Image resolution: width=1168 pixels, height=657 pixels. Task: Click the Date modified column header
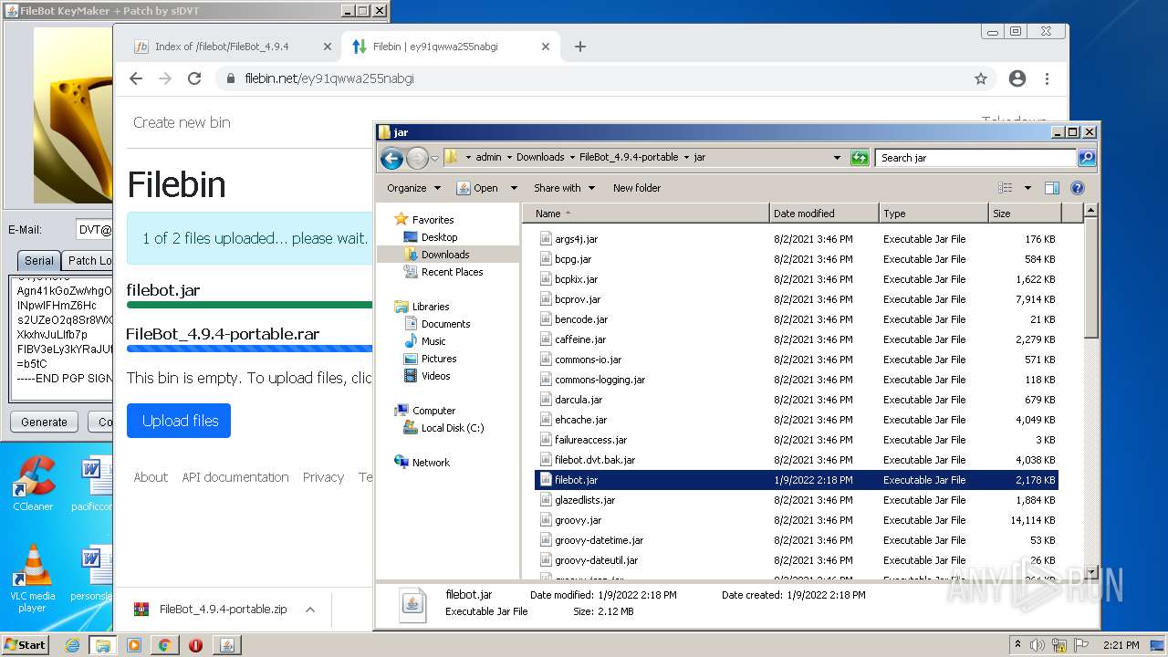pyautogui.click(x=825, y=214)
